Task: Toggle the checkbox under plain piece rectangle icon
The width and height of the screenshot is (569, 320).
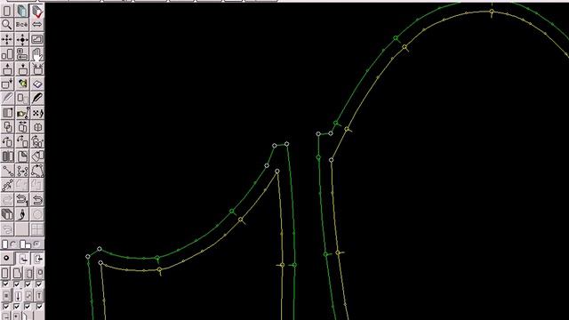Action: click(6, 284)
